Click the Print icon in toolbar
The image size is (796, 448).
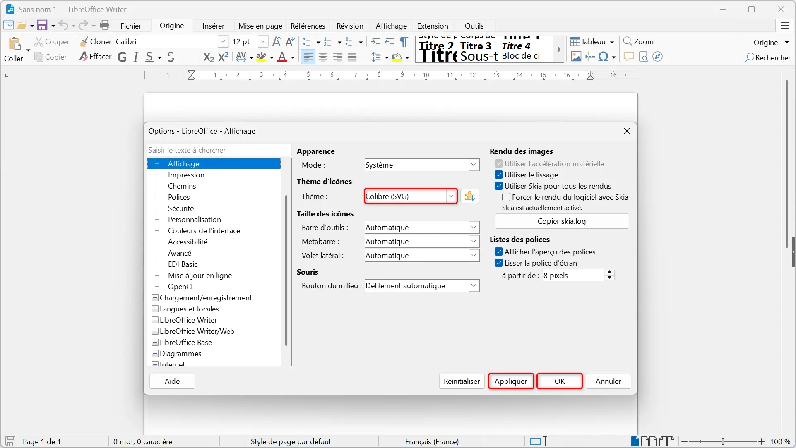pos(105,25)
